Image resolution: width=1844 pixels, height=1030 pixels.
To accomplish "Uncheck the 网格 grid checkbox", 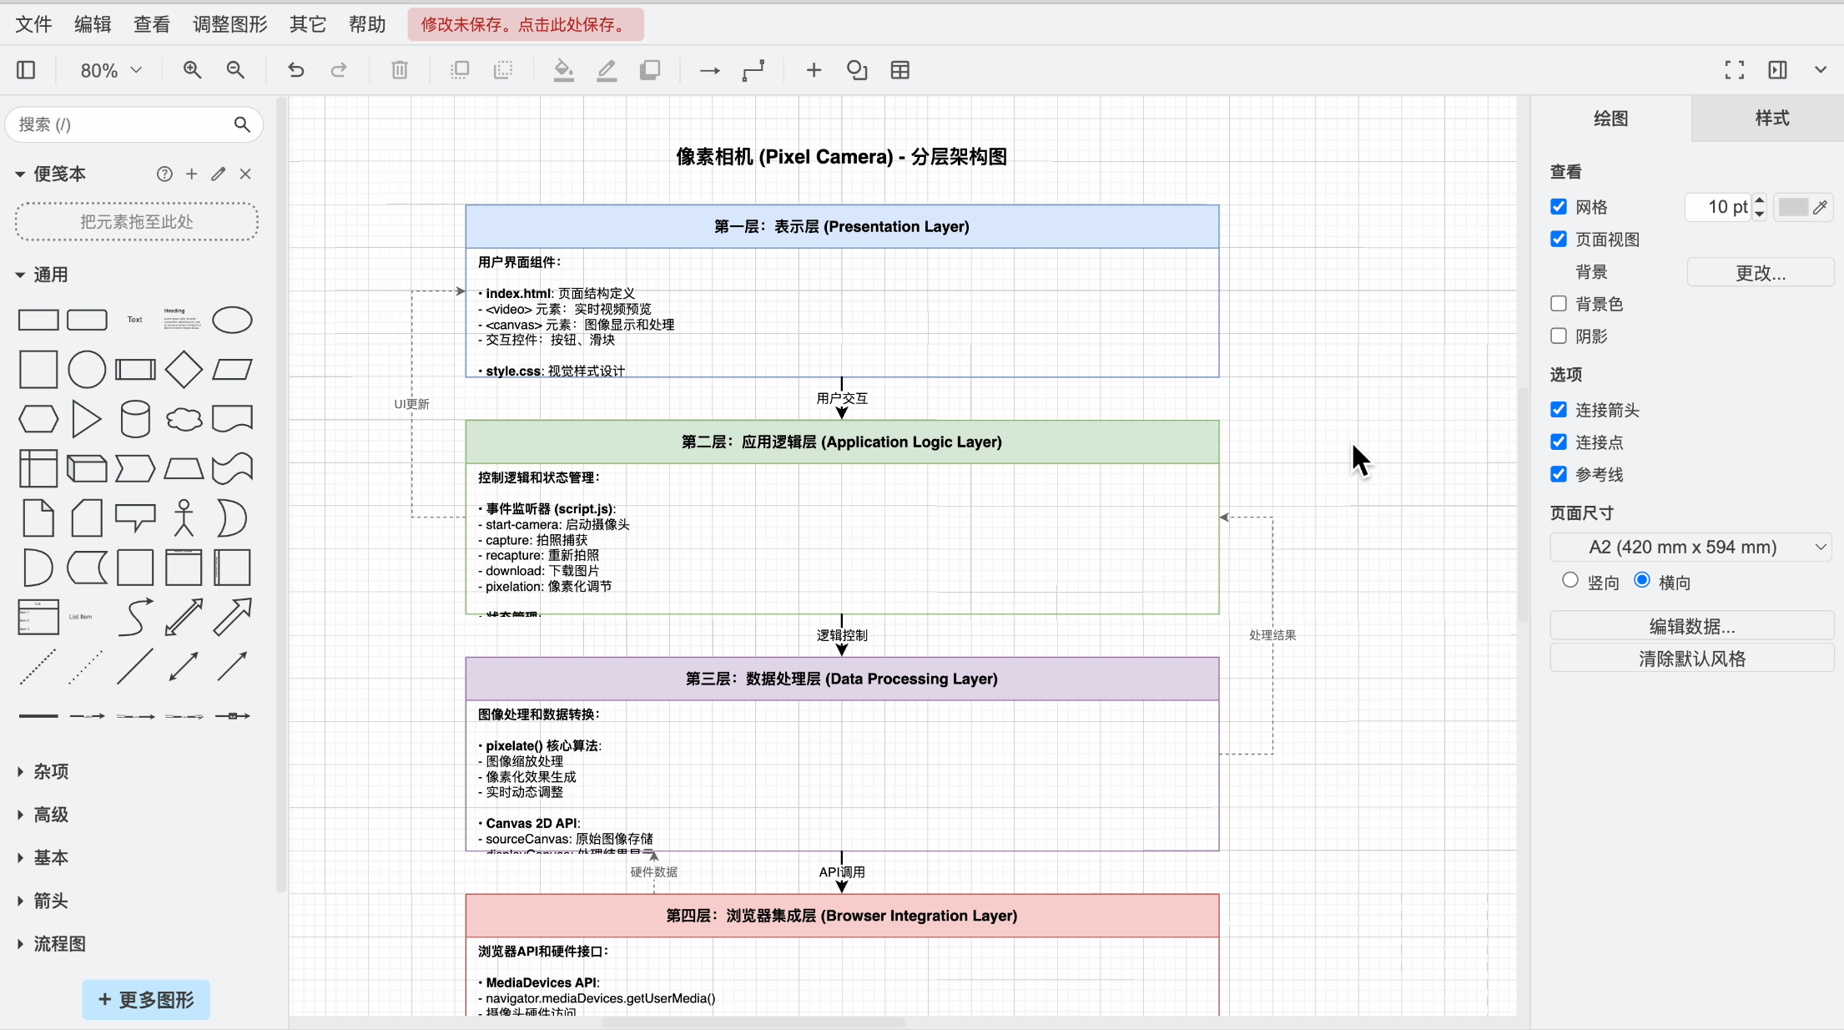I will click(x=1558, y=207).
